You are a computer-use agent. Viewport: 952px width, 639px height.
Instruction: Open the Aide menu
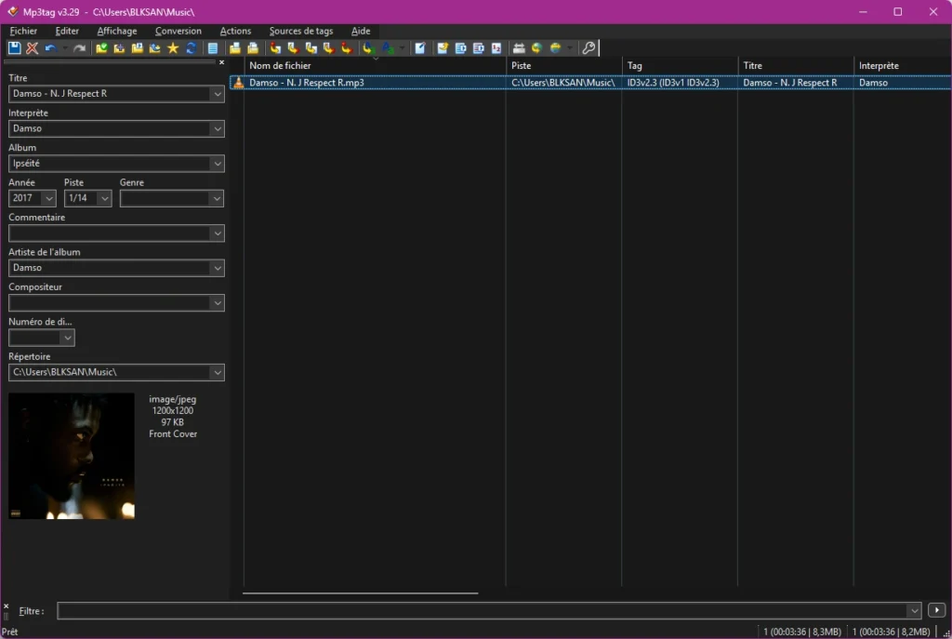pyautogui.click(x=361, y=31)
